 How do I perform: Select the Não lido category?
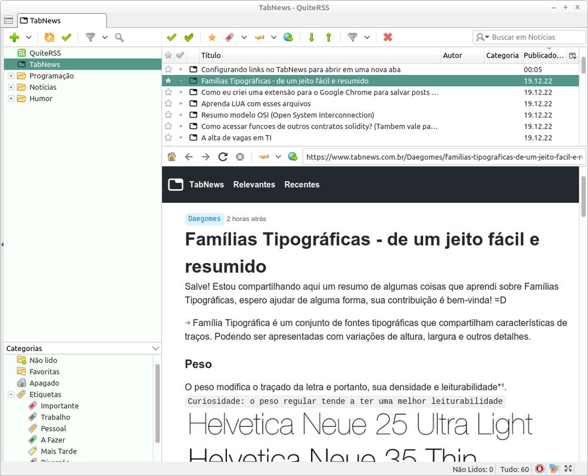43,361
